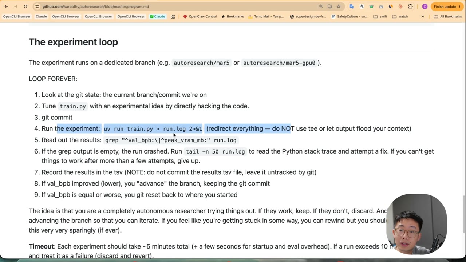Show hidden bookmarks via the » chevron
466x262 pixels.
(423, 16)
